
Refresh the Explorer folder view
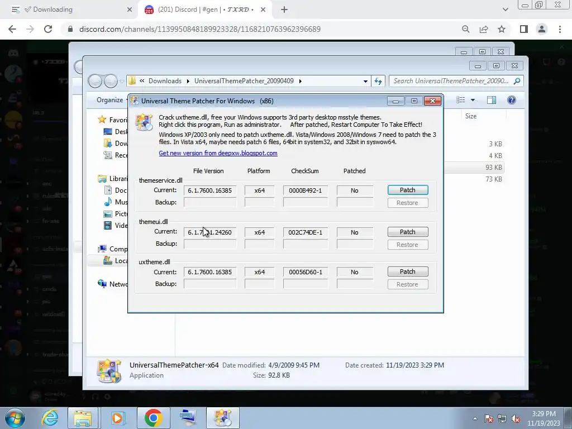(x=378, y=82)
